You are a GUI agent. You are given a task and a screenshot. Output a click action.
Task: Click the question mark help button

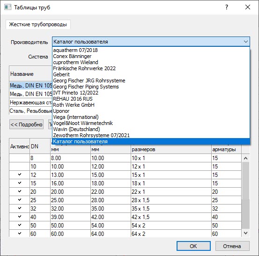[x=227, y=7]
